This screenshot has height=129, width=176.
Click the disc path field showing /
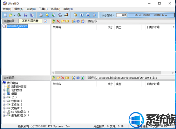(135, 21)
